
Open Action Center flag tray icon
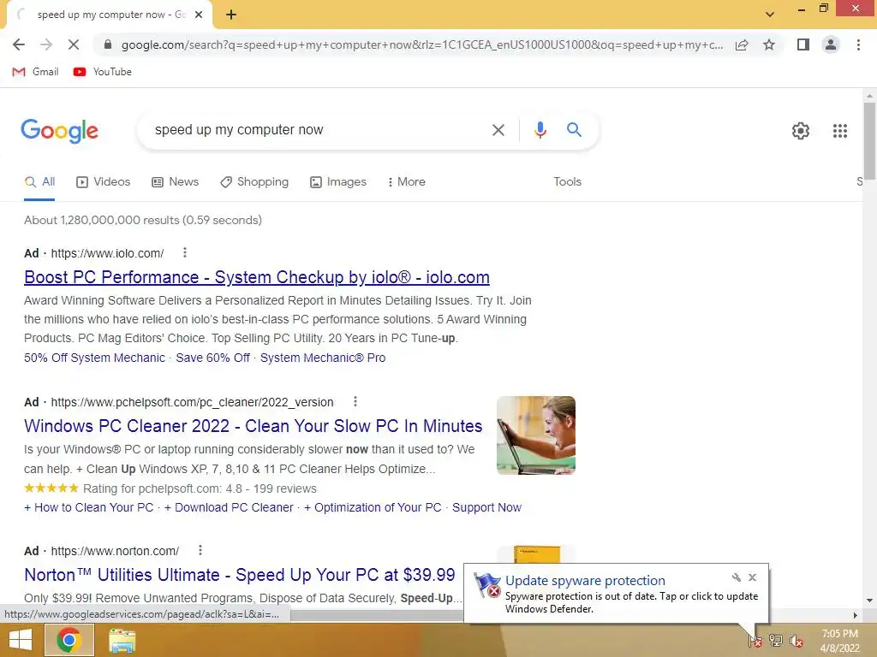click(755, 640)
